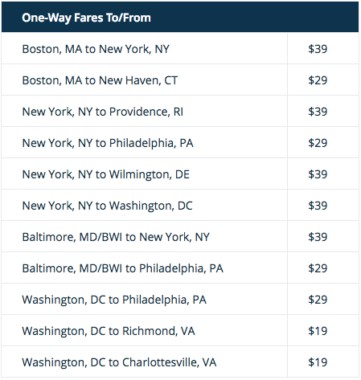The height and width of the screenshot is (380, 361).
Task: Select the Boston, MA to New Haven, CT route
Action: point(100,80)
